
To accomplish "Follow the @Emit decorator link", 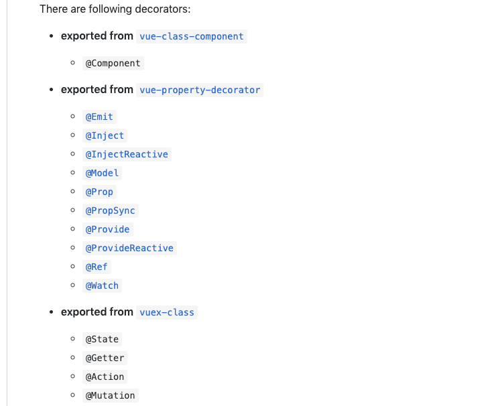I will pos(99,117).
